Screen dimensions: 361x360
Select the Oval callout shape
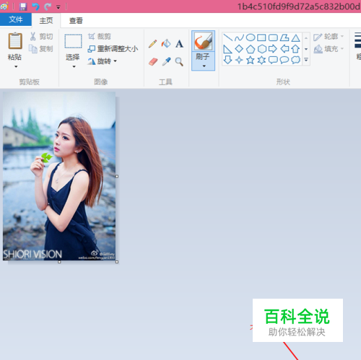point(284,60)
